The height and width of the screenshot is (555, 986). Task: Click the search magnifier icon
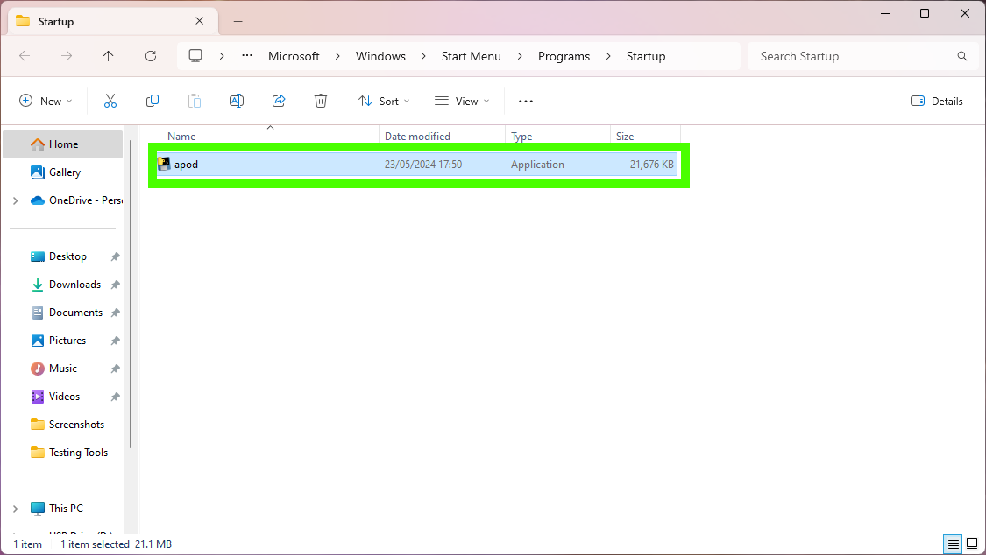tap(962, 56)
